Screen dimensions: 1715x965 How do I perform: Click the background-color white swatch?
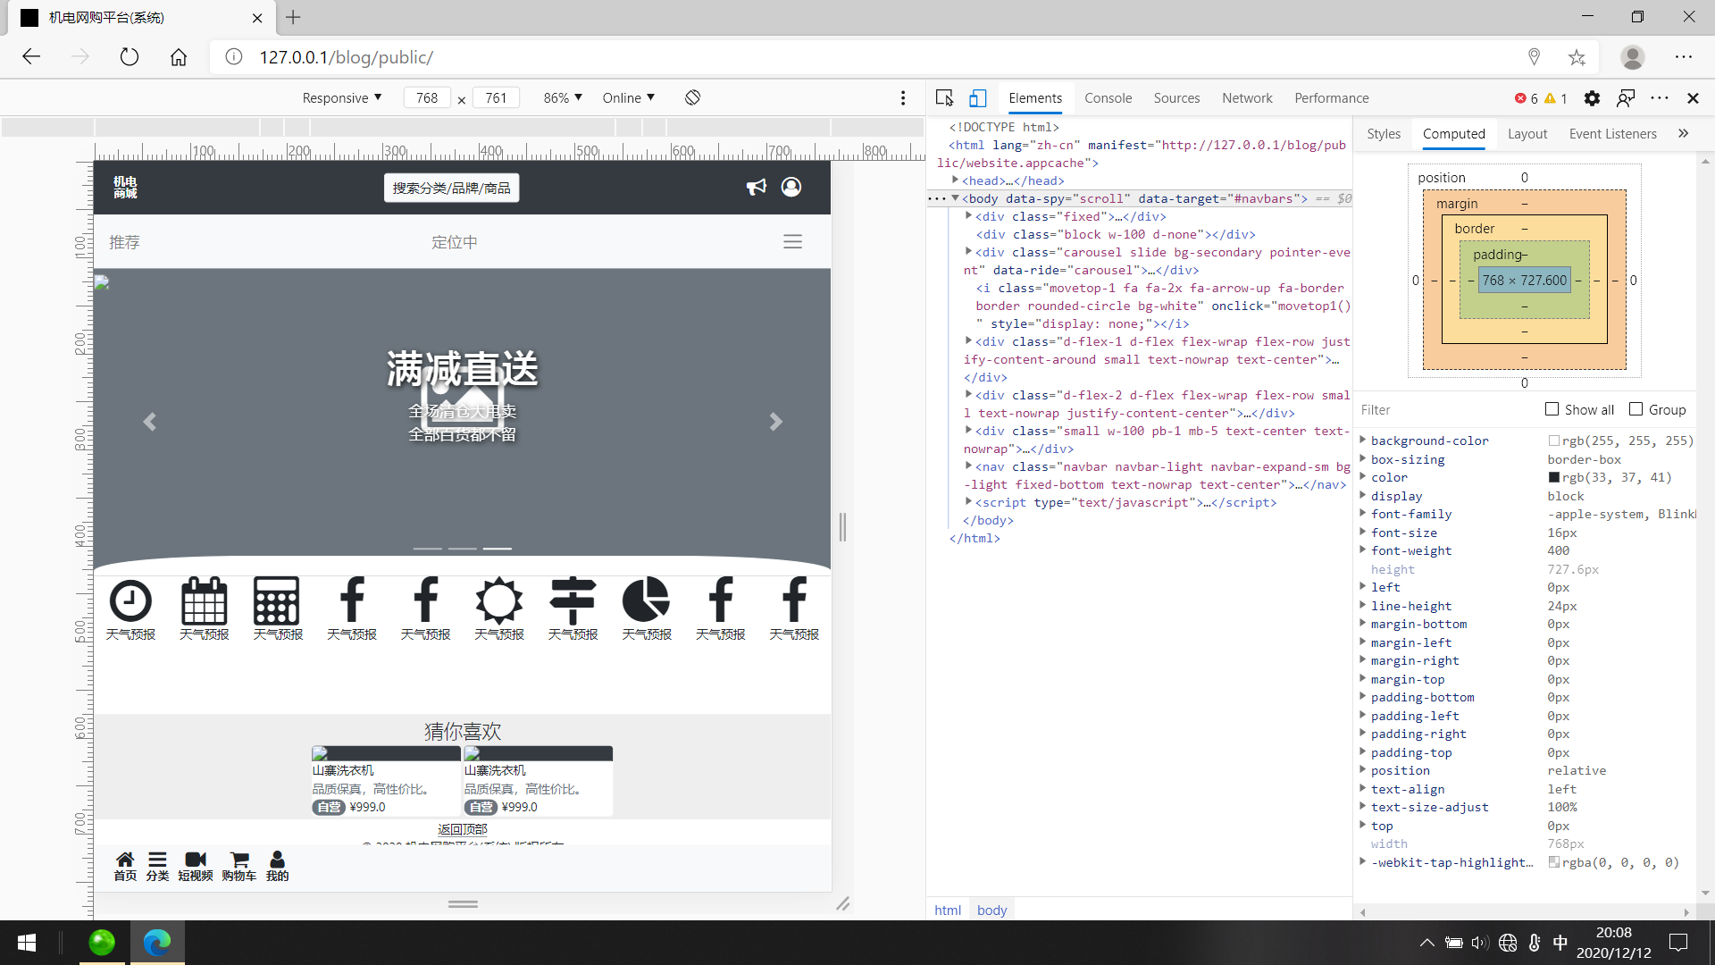click(x=1554, y=441)
